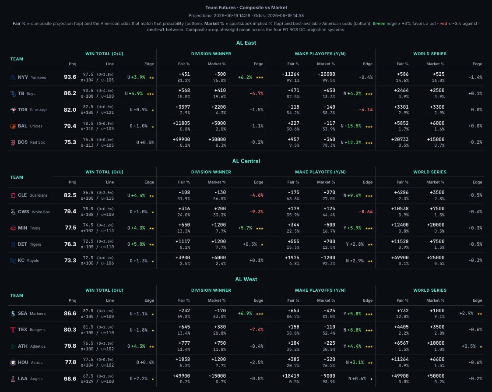
Task: Click the stars on Twins division winner edge
Action: coord(260,229)
